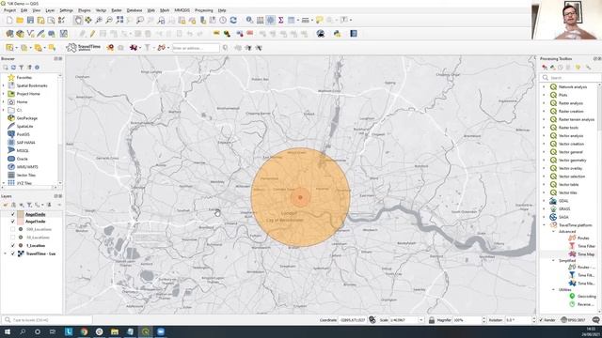602x338 pixels.
Task: Toggle visibility of the 1_Location layer
Action: 13,245
